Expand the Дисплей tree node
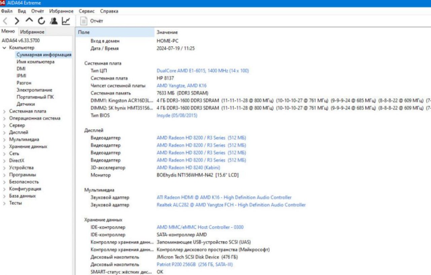Image resolution: width=431 pixels, height=275 pixels. pyautogui.click(x=4, y=132)
